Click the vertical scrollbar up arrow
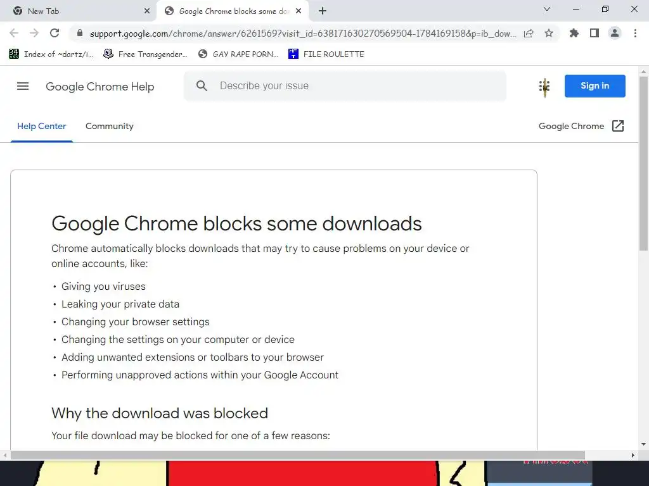The image size is (649, 486). click(643, 72)
